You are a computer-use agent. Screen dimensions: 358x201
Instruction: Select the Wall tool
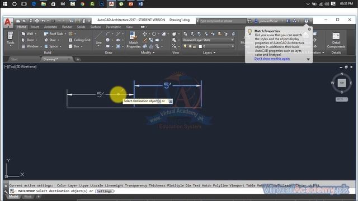(27, 33)
